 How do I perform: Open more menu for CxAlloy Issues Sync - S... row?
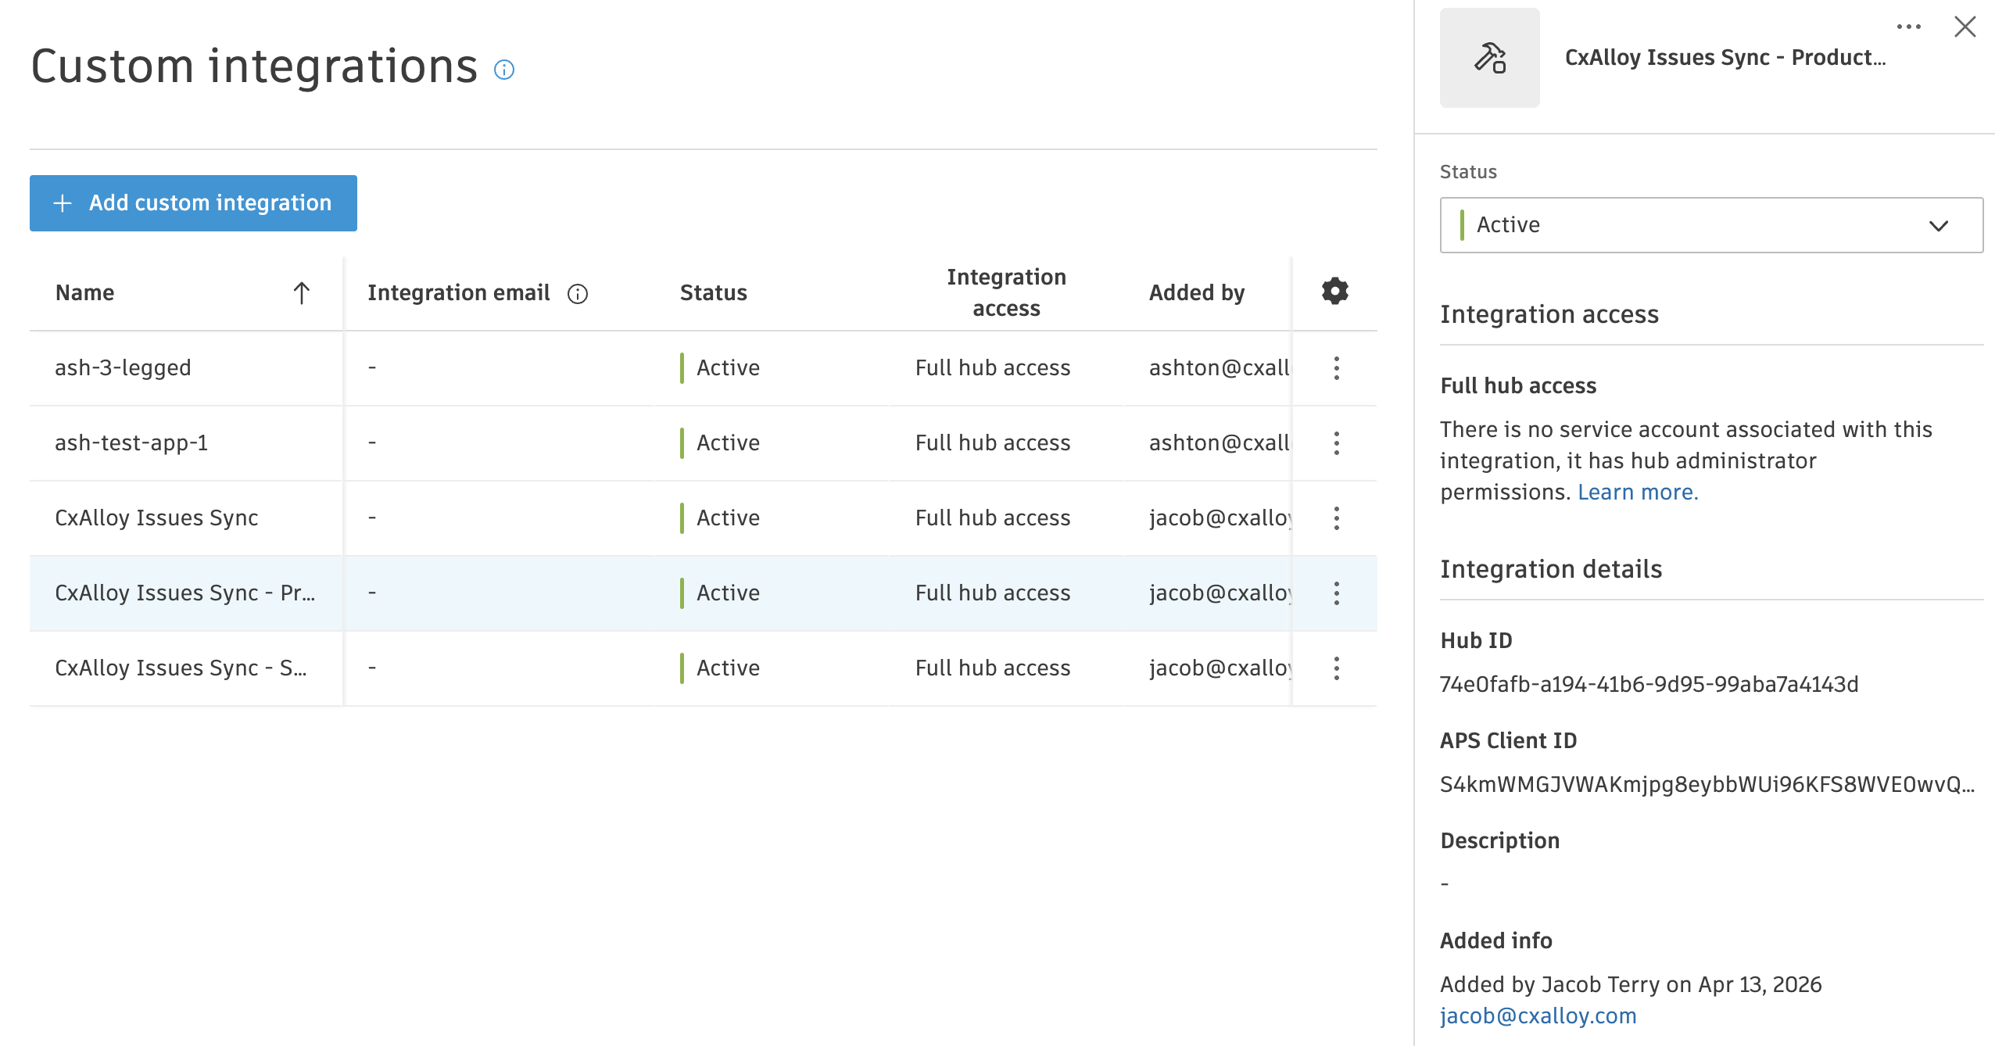(1336, 668)
